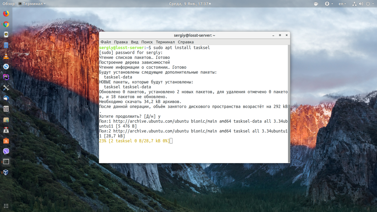Open the power menu dropdown
Viewport: 377px width, 212px height.
pos(368,4)
